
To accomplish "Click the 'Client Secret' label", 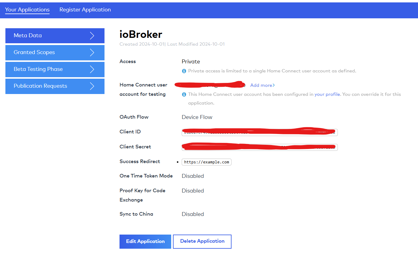I will pyautogui.click(x=135, y=147).
